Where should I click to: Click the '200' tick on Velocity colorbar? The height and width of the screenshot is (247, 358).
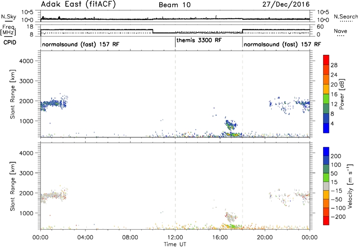pos(336,156)
